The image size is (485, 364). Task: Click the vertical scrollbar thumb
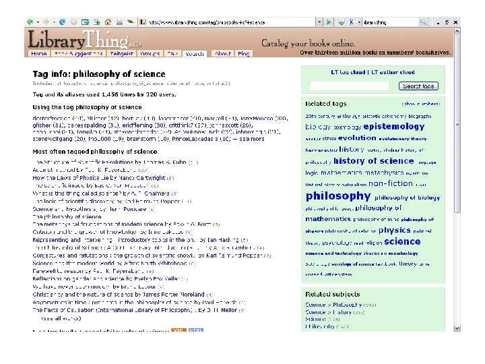click(x=457, y=125)
